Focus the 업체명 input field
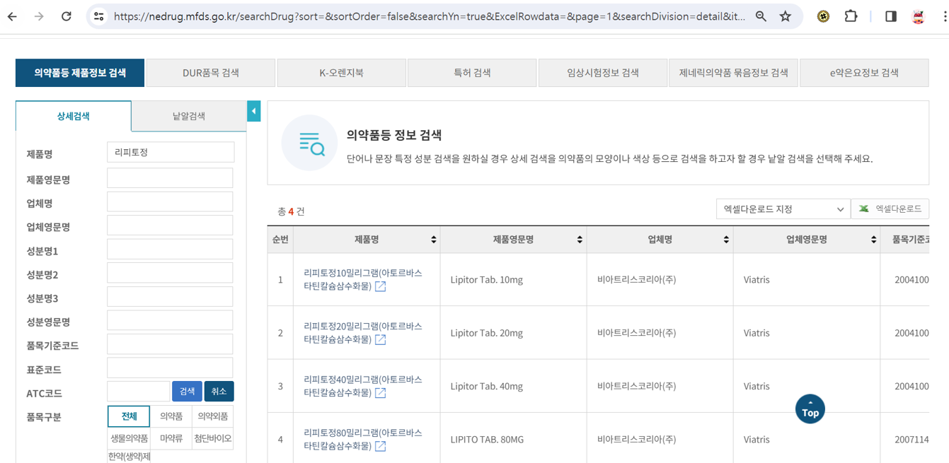949x463 pixels. [x=171, y=201]
